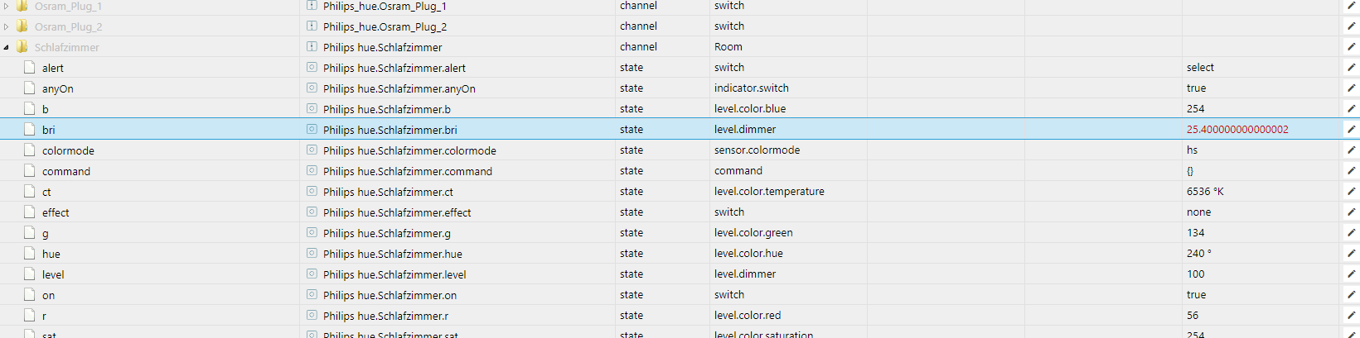The width and height of the screenshot is (1360, 338).
Task: Click the pencil icon in the level row
Action: coord(1352,274)
